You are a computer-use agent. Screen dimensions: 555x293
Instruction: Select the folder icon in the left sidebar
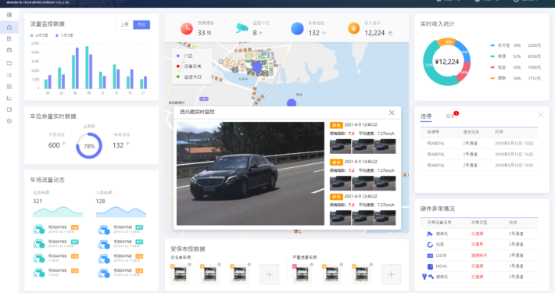pyautogui.click(x=9, y=63)
